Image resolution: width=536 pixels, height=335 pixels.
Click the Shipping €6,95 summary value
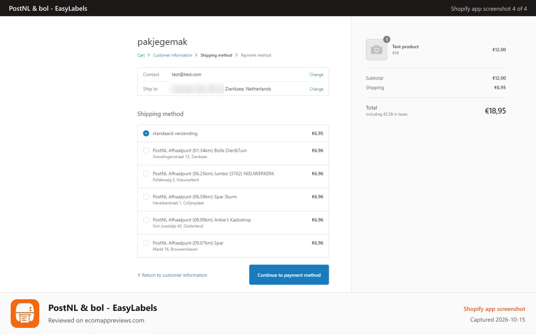(500, 88)
